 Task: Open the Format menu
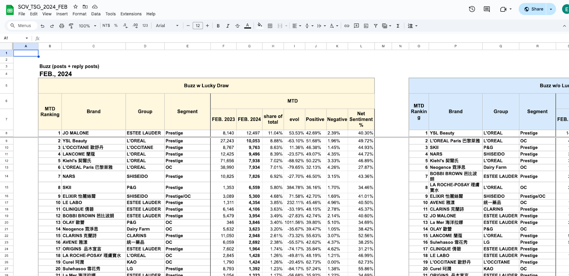click(x=79, y=14)
